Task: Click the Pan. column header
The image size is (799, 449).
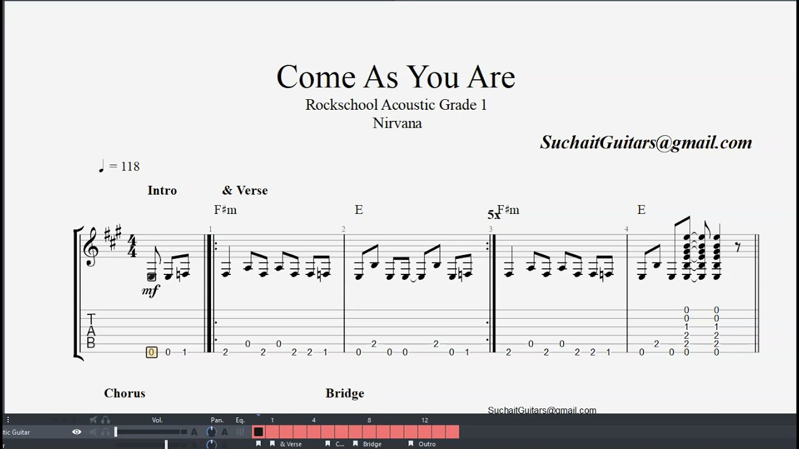Action: click(x=217, y=420)
